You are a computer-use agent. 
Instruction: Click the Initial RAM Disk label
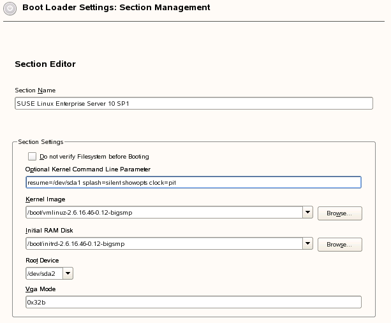point(49,231)
